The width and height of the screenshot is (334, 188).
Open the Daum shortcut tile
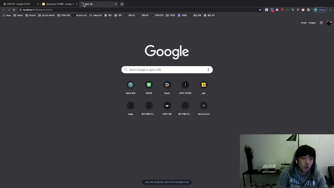tap(167, 88)
